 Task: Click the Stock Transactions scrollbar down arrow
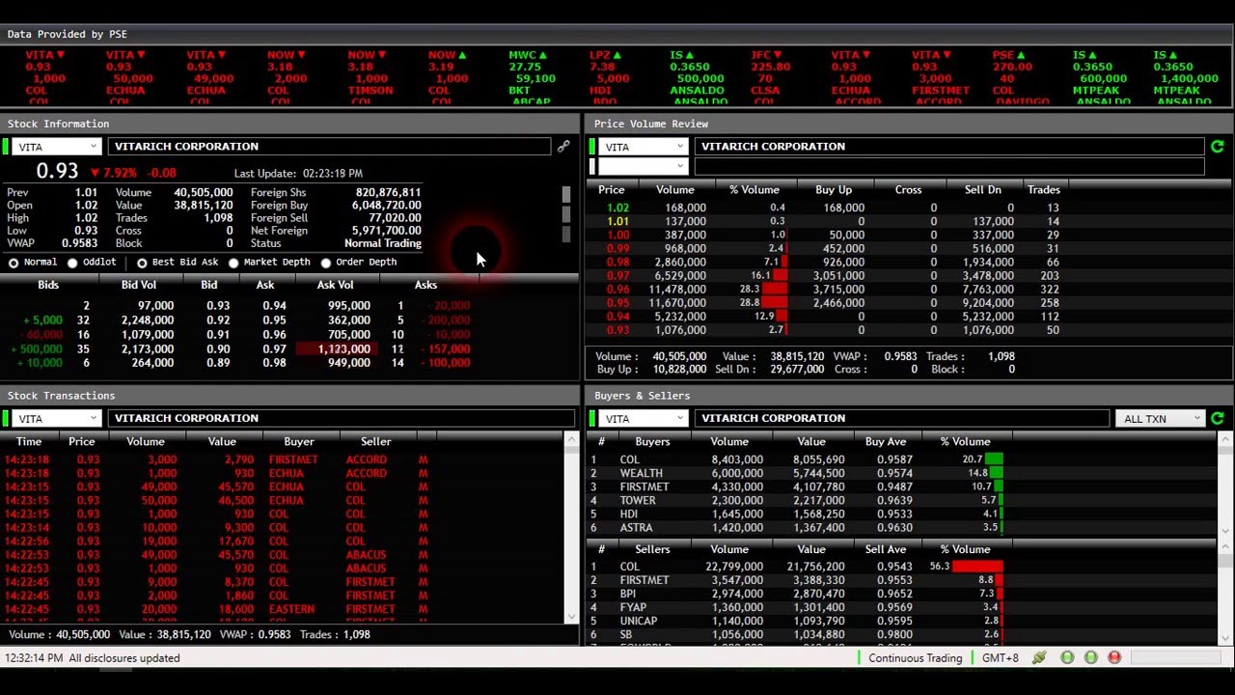tap(571, 616)
